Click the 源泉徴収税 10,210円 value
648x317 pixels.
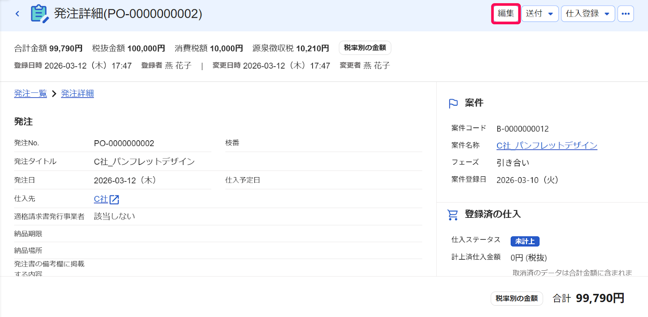(291, 48)
